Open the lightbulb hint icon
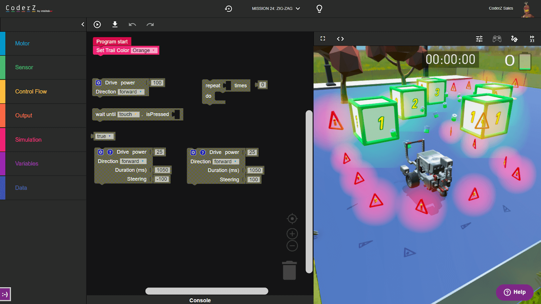This screenshot has width=541, height=304. tap(319, 8)
